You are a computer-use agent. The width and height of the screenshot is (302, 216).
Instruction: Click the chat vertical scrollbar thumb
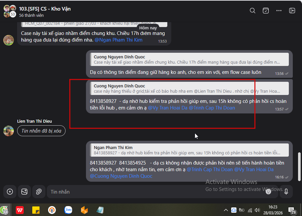299,167
